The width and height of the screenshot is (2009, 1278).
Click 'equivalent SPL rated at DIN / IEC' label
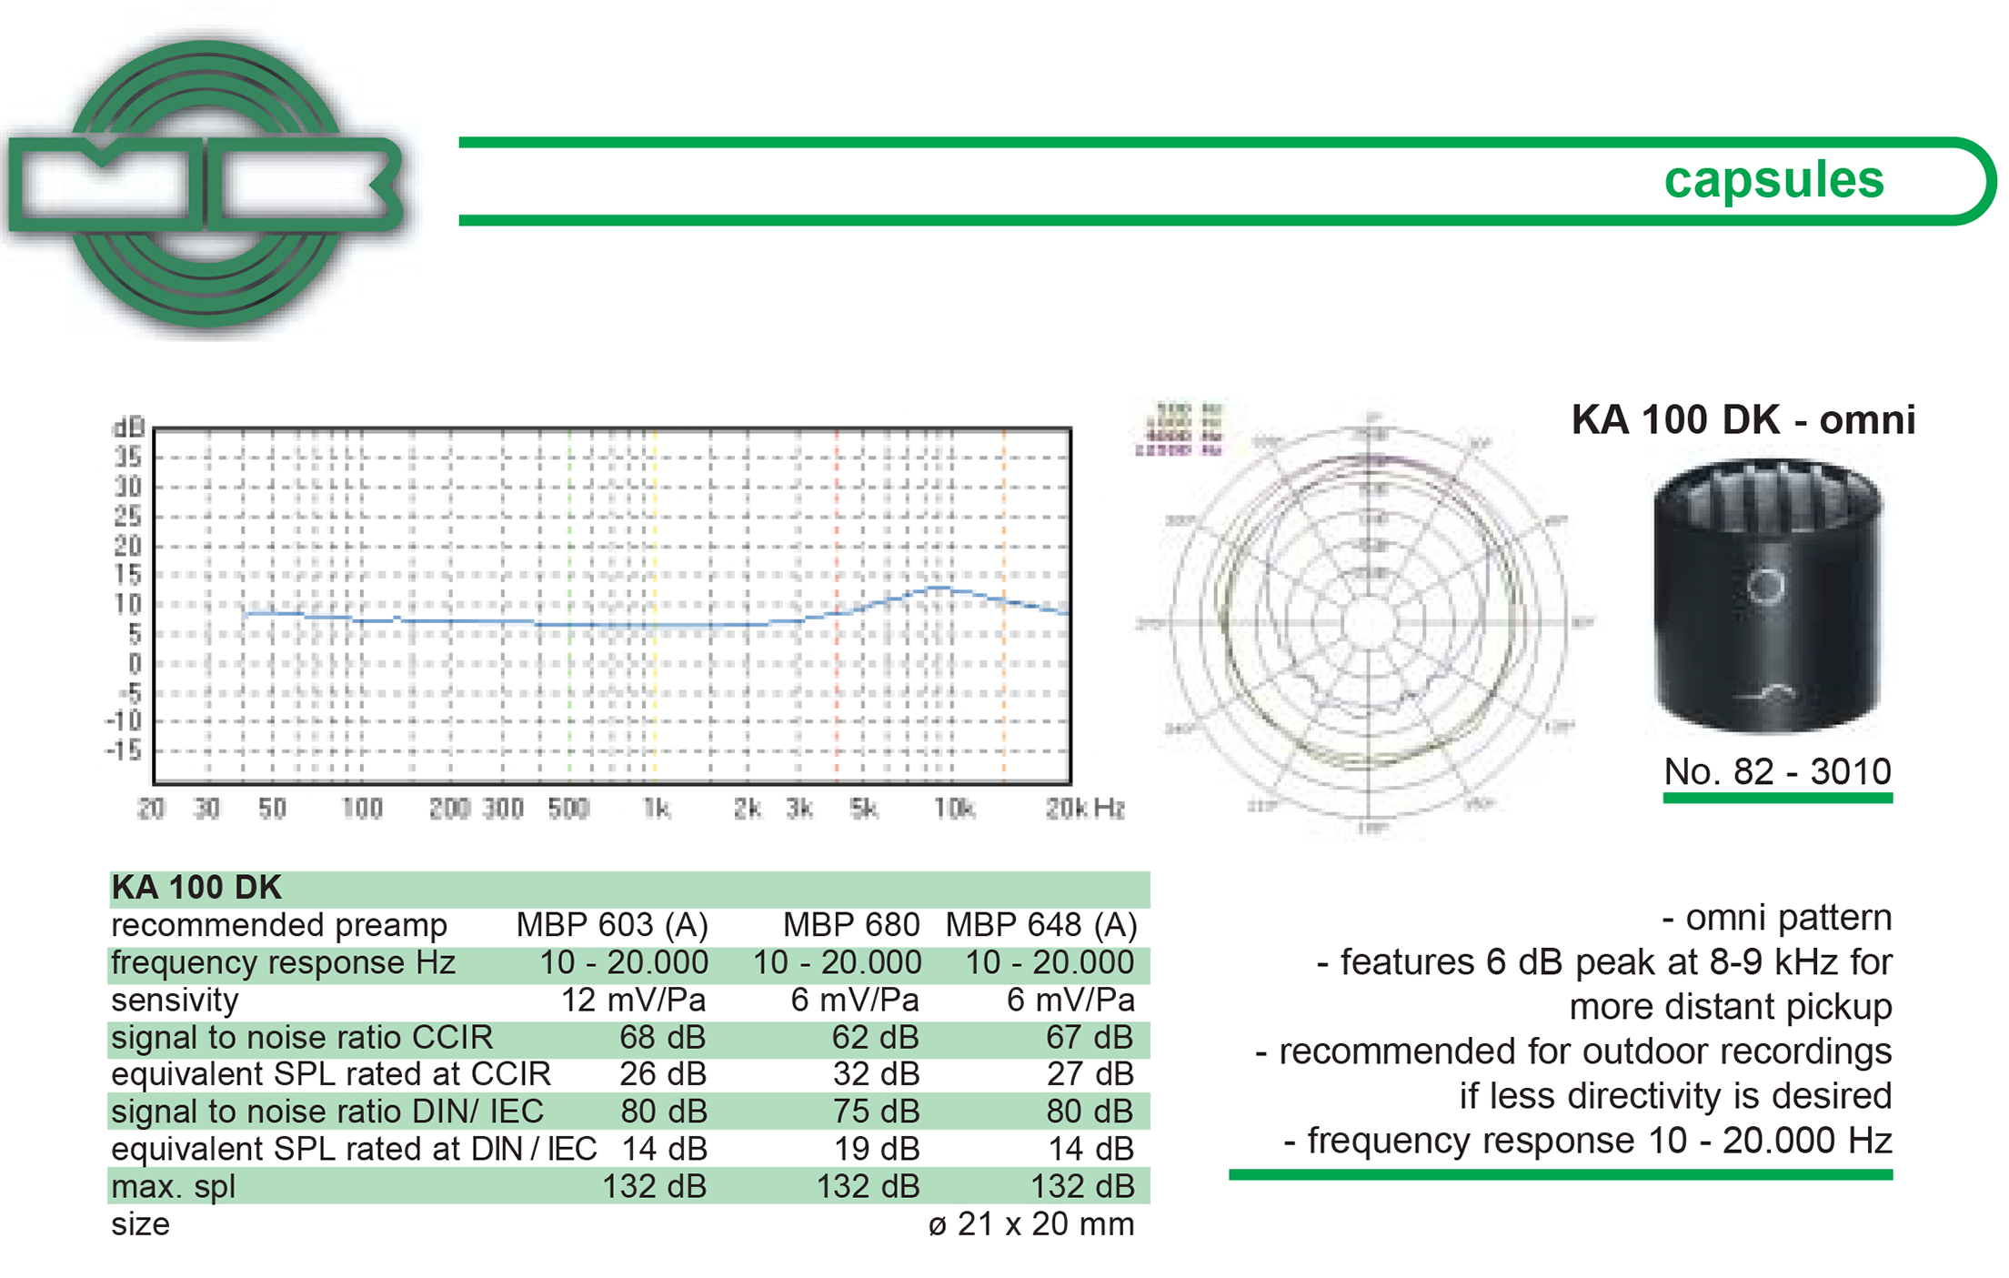[354, 1149]
